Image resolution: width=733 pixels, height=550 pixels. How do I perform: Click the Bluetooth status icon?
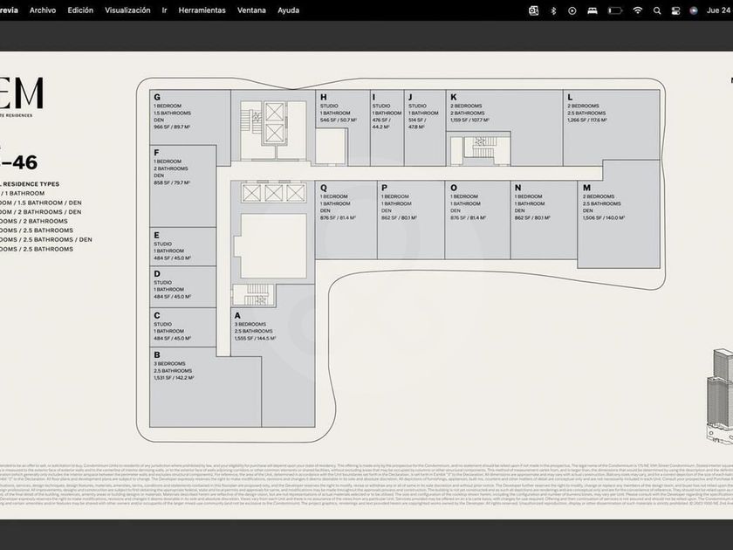tap(553, 10)
